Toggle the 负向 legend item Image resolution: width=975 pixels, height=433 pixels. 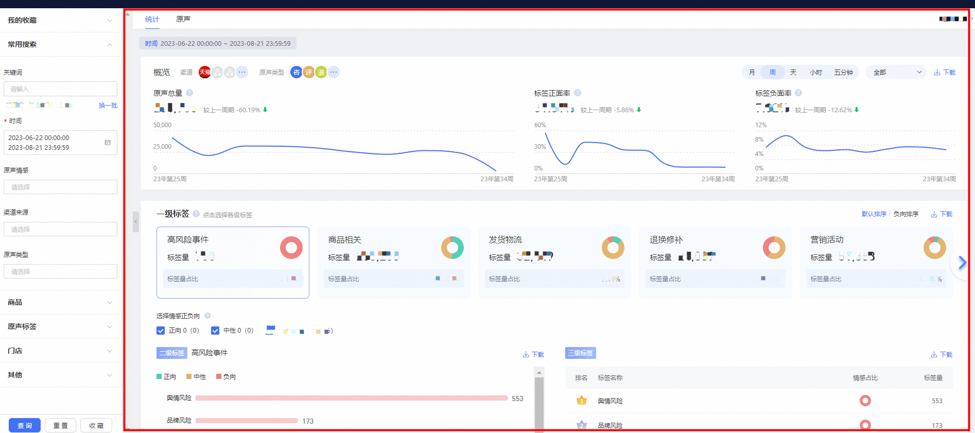tap(226, 377)
